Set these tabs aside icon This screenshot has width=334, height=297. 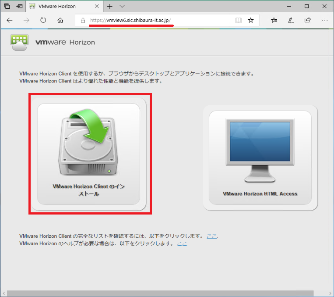19,6
